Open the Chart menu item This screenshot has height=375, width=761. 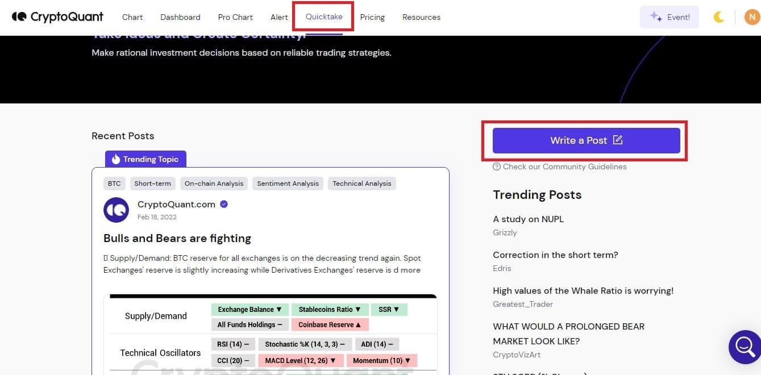pos(132,17)
